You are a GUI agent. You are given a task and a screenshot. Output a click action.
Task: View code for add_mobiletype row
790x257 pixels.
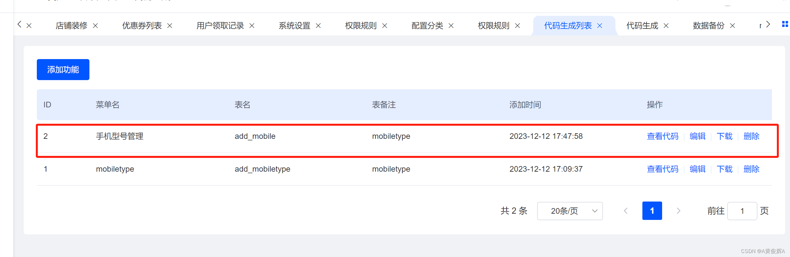[x=662, y=169]
